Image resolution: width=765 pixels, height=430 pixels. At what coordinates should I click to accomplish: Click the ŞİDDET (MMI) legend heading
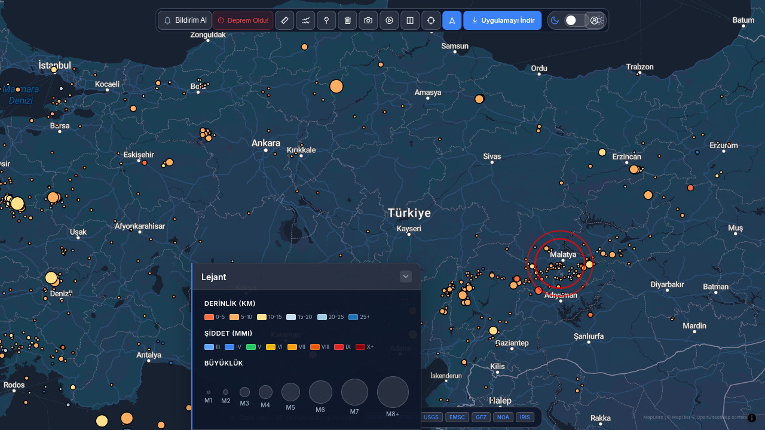tap(228, 333)
